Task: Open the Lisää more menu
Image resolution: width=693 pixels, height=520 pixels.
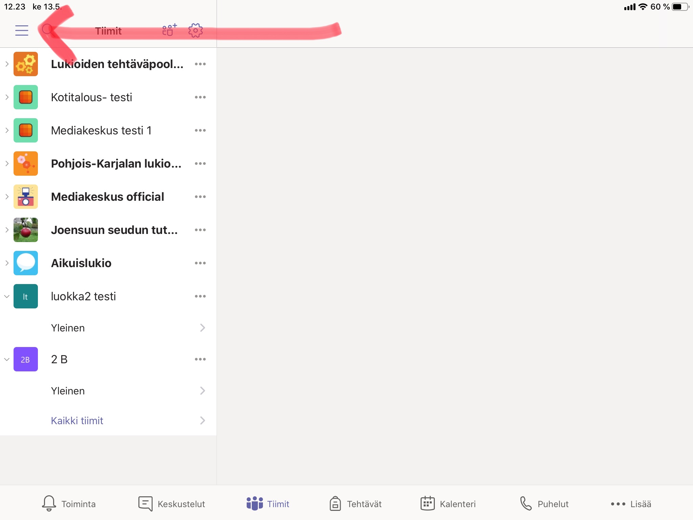Action: click(x=631, y=504)
